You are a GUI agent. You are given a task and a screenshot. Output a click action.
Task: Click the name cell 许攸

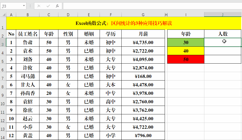[28, 68]
